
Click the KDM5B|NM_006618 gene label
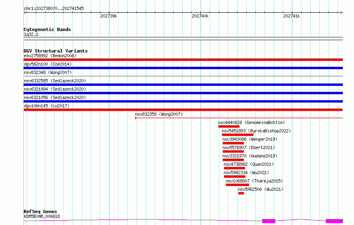click(42, 216)
